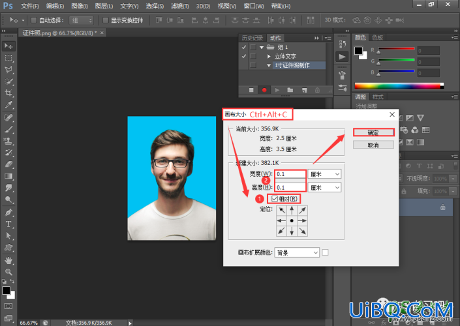Select the Quick Selection tool
Image resolution: width=460 pixels, height=326 pixels.
pos(8,81)
